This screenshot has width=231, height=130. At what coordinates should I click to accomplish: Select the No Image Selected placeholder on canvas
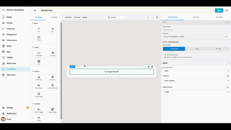click(111, 72)
